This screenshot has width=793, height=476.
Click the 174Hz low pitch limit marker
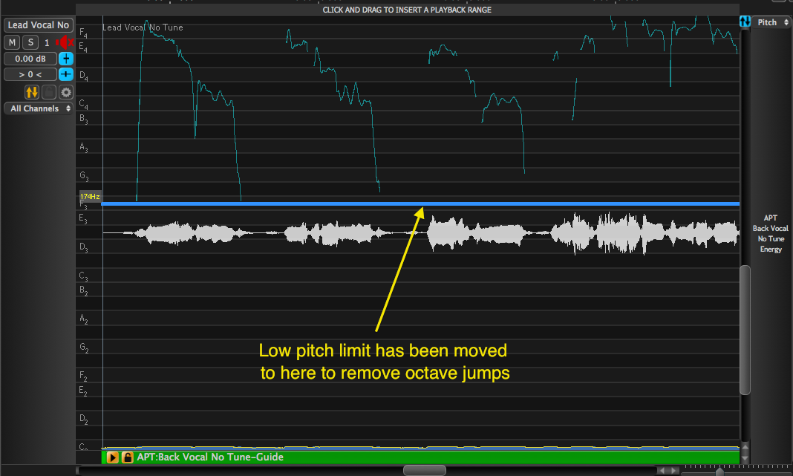pyautogui.click(x=90, y=197)
